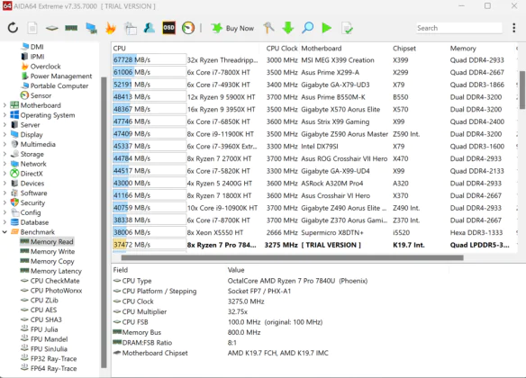The image size is (526, 378).
Task: Select the 37472 MB/s Ryzen 7 Pro row
Action: click(x=314, y=244)
